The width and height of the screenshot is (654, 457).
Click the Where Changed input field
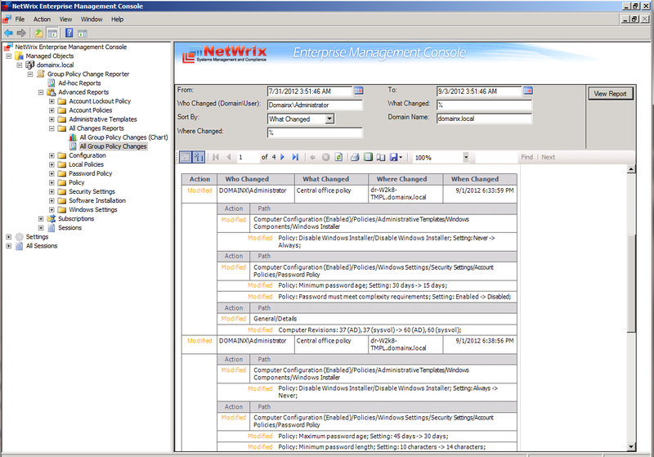tap(315, 132)
